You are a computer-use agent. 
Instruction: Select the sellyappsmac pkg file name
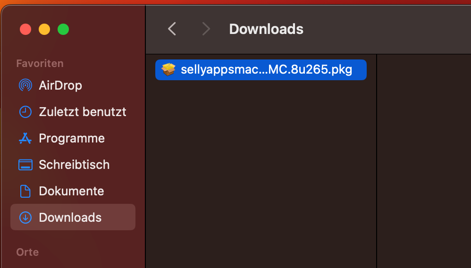pyautogui.click(x=267, y=70)
